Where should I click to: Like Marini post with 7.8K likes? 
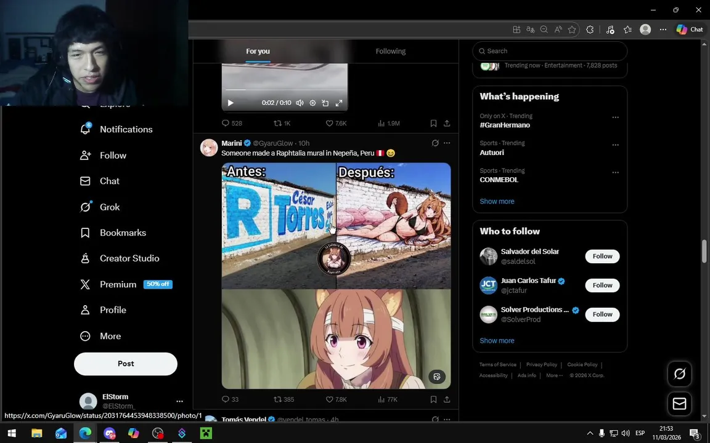(x=337, y=399)
